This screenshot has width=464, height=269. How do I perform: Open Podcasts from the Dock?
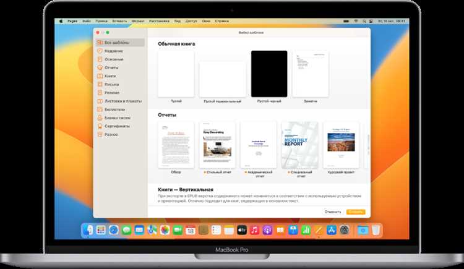[x=267, y=230]
